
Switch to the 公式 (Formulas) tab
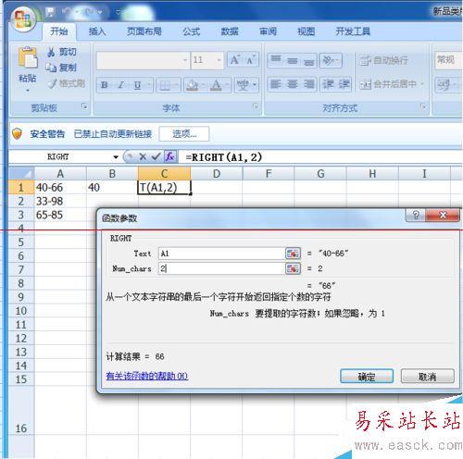[x=191, y=31]
